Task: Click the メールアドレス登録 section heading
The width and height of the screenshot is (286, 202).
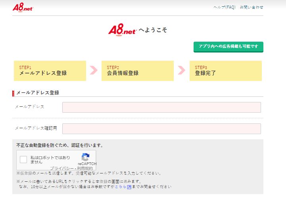Action: (38, 93)
